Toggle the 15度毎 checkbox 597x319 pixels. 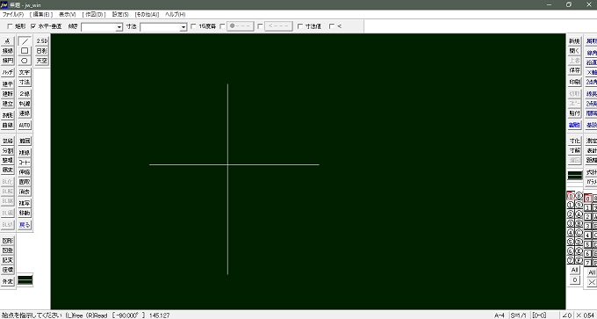[x=193, y=26]
